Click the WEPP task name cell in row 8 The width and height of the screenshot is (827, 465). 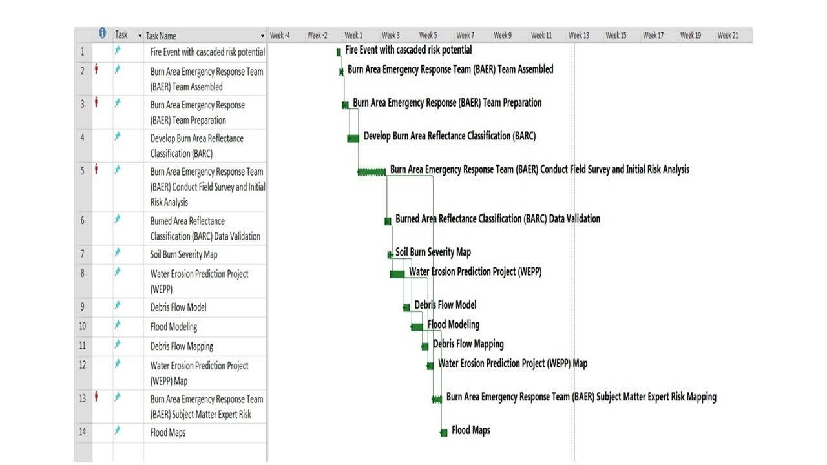pos(205,282)
